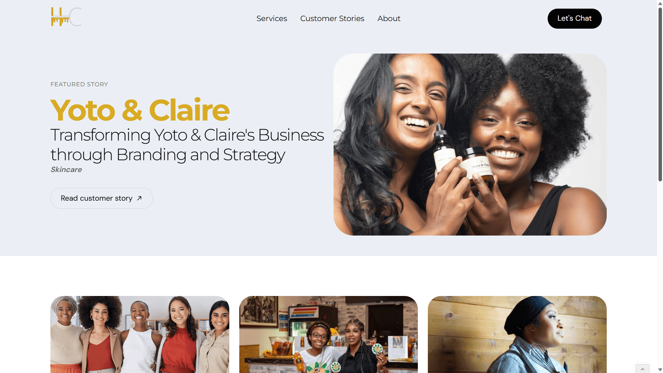Click the arrow icon beside Read customer story
The width and height of the screenshot is (663, 373).
[x=140, y=198]
